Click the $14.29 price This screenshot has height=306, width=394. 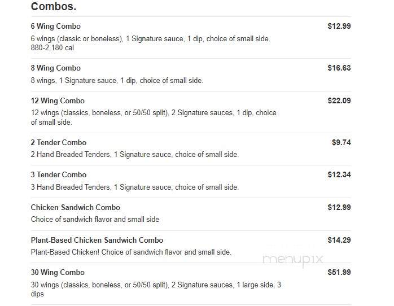pyautogui.click(x=339, y=240)
